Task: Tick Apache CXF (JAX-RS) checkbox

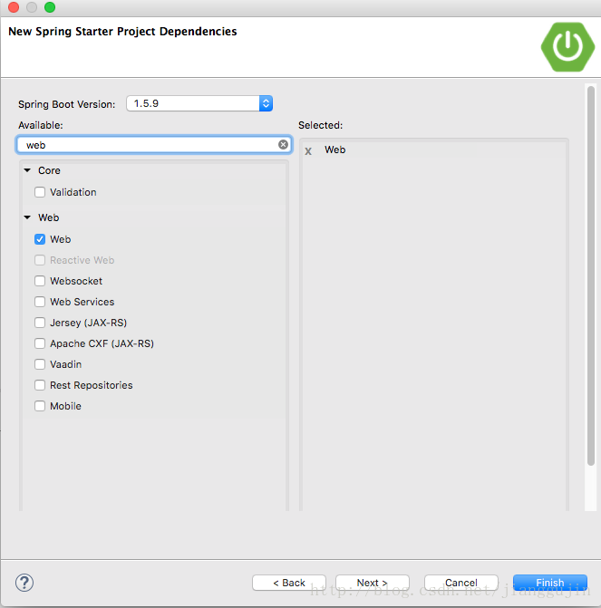Action: tap(40, 343)
